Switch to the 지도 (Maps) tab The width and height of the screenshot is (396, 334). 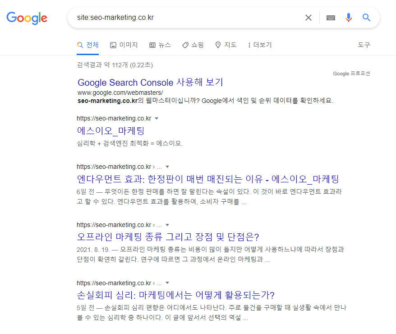click(x=226, y=45)
